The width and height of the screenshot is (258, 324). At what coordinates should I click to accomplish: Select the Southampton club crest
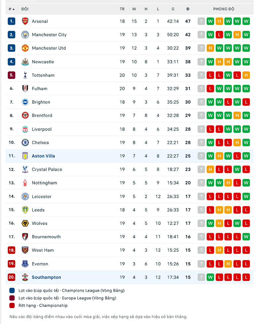[x=26, y=277]
